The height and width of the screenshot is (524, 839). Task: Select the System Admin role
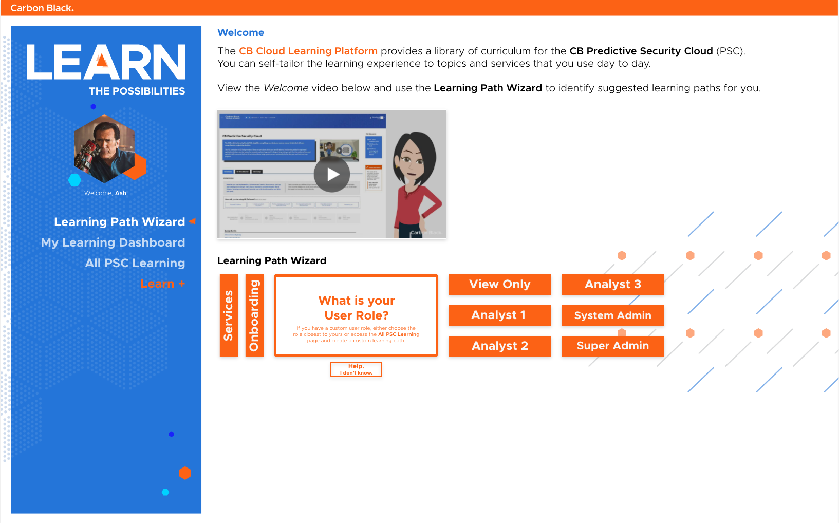click(613, 315)
